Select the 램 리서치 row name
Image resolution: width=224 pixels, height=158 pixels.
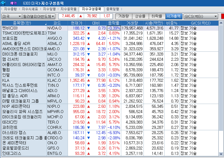(11, 59)
